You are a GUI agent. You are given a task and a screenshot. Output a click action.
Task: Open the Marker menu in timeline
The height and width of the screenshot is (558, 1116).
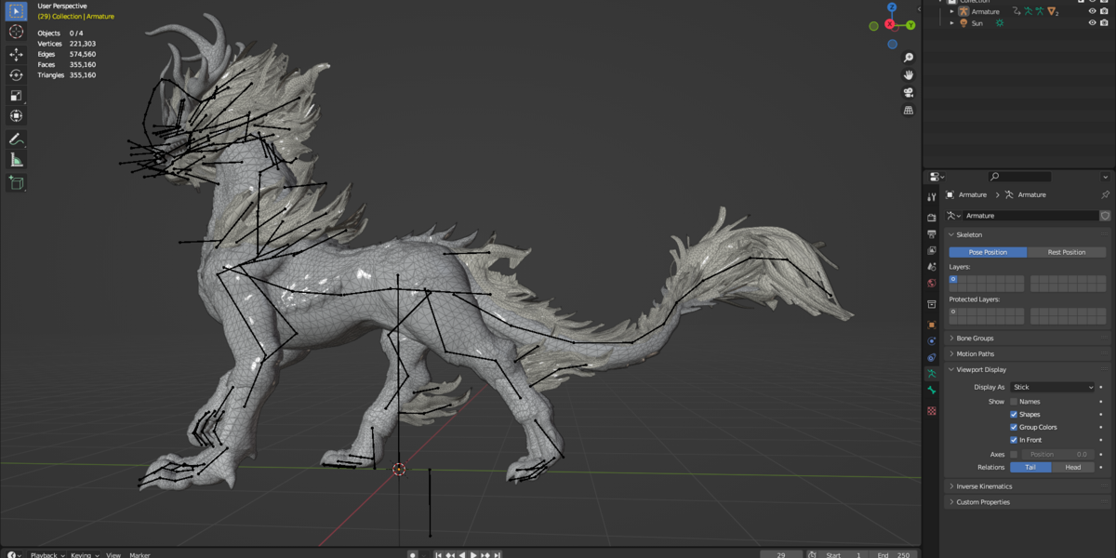coord(139,555)
